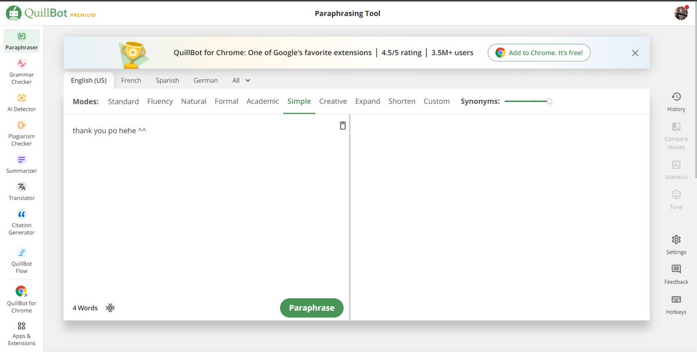The image size is (697, 352).
Task: Expand the All languages dropdown
Action: point(241,81)
